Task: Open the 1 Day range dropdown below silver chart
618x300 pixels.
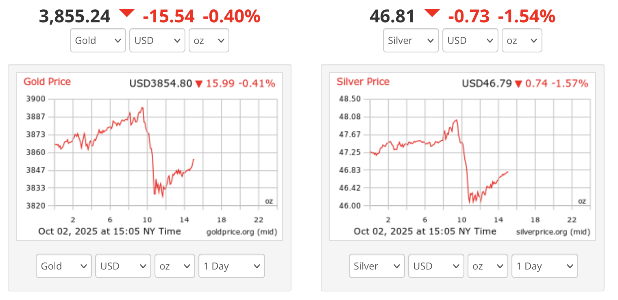Action: [x=544, y=266]
